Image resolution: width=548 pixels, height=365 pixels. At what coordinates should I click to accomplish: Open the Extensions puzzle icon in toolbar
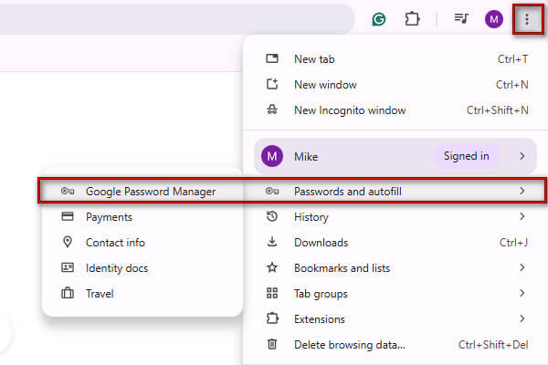412,19
